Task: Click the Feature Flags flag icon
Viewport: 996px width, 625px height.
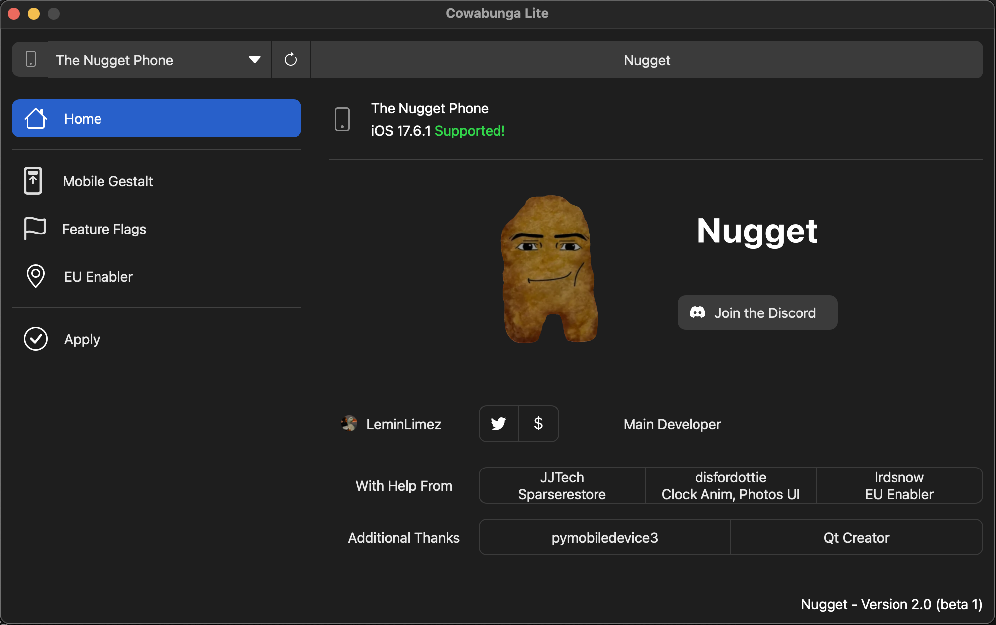Action: pos(35,229)
